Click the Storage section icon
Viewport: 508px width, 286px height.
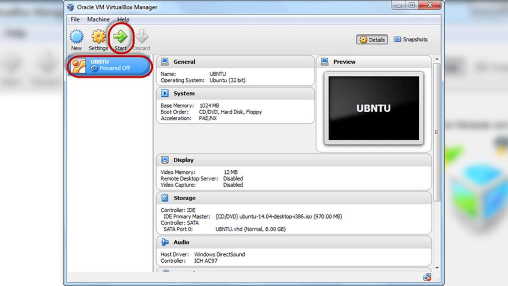[x=166, y=197]
